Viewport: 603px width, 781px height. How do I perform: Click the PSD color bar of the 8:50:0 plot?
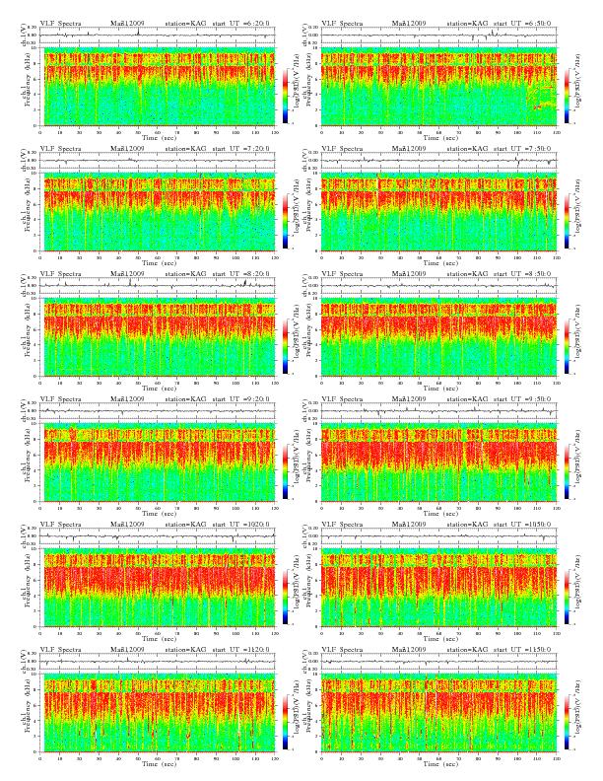pyautogui.click(x=567, y=346)
